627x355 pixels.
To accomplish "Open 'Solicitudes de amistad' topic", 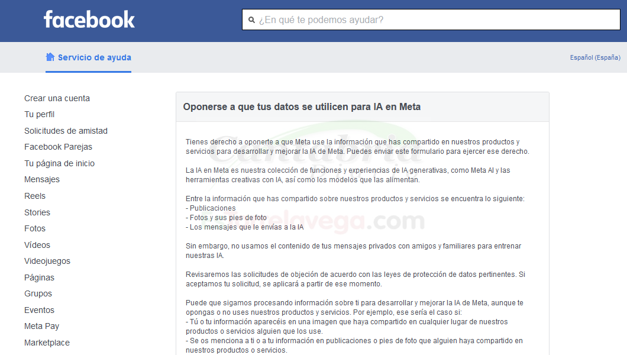I will [66, 131].
